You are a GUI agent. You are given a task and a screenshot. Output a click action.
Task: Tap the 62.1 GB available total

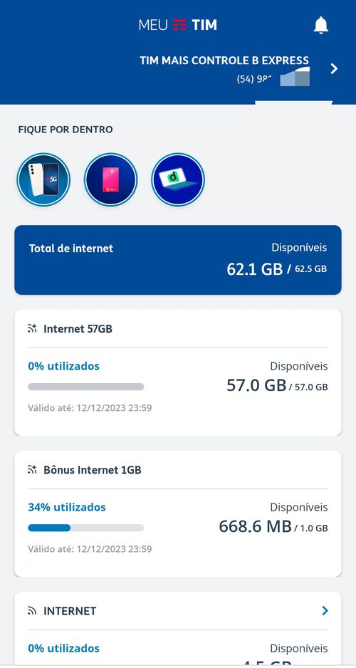pos(255,268)
